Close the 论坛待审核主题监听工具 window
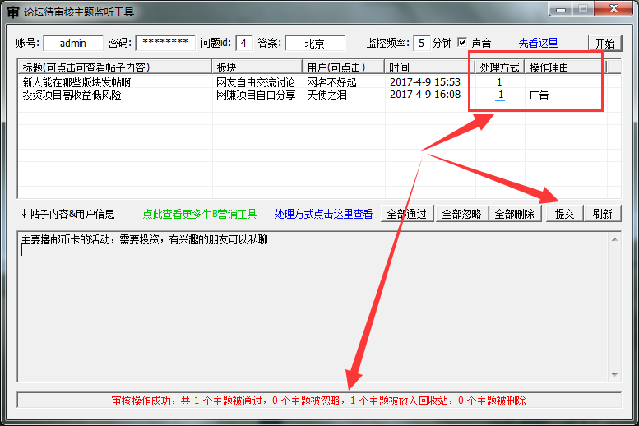 coord(614,9)
